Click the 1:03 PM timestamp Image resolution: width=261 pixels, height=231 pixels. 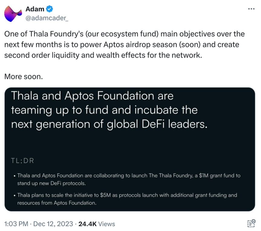[x=16, y=224]
